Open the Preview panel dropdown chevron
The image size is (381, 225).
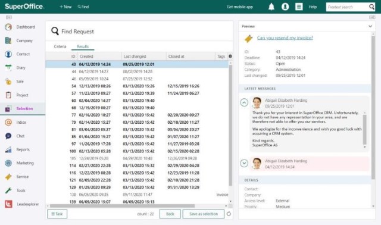370,26
